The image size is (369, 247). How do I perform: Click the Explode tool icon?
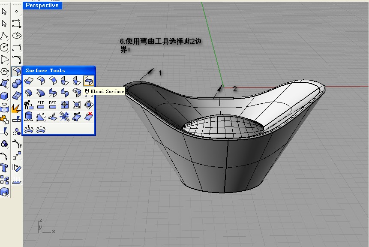coord(16,108)
